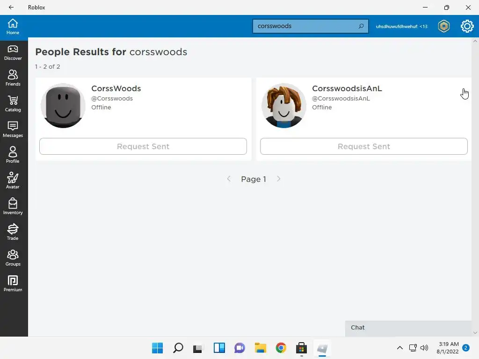Viewport: 479px width, 359px height.
Task: Open Windows taskbar search
Action: (x=178, y=348)
